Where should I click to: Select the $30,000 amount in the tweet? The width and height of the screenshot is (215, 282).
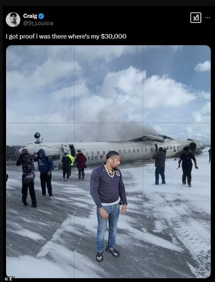point(114,36)
